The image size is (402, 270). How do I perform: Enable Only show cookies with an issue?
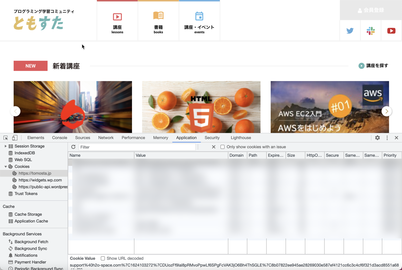coord(223,147)
